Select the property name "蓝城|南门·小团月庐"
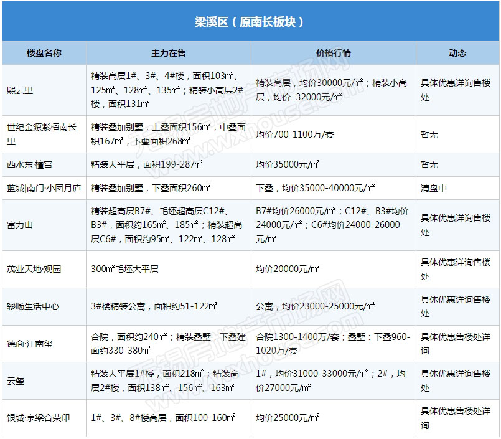The width and height of the screenshot is (501, 439). point(44,188)
